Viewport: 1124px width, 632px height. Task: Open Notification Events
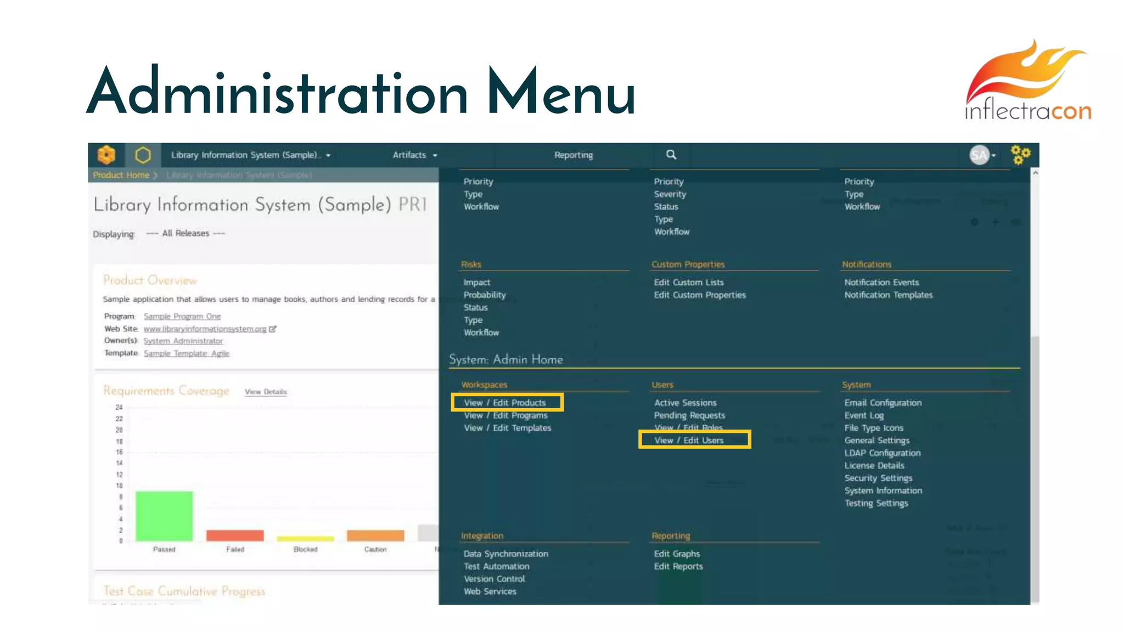pos(881,283)
